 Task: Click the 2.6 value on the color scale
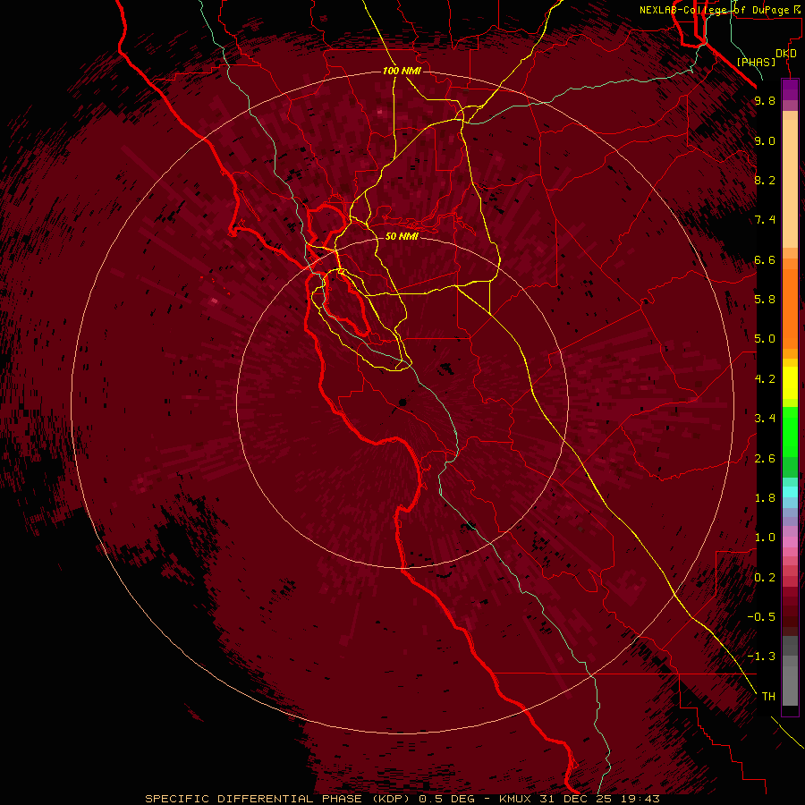pos(765,459)
